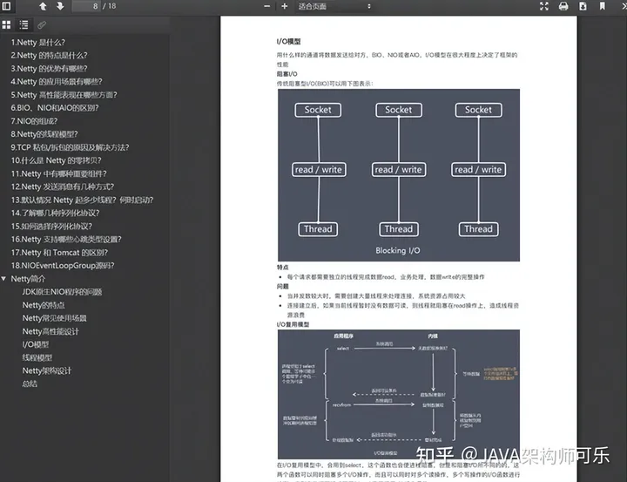
Task: Open sub-item JDK原生NIO程序的问题
Action: pyautogui.click(x=62, y=292)
